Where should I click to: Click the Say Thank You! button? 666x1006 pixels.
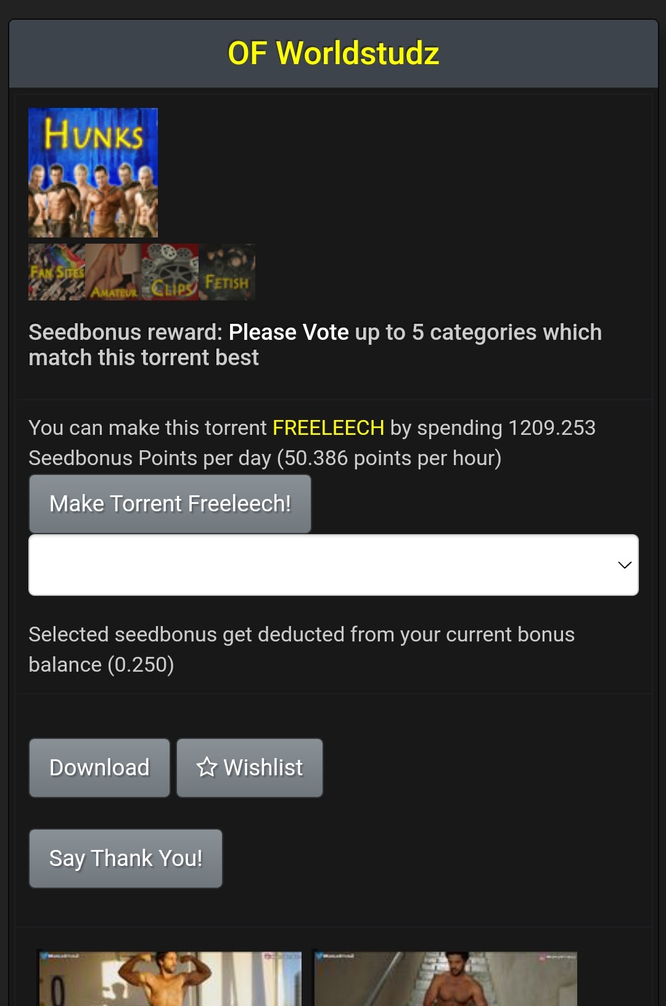(x=126, y=859)
